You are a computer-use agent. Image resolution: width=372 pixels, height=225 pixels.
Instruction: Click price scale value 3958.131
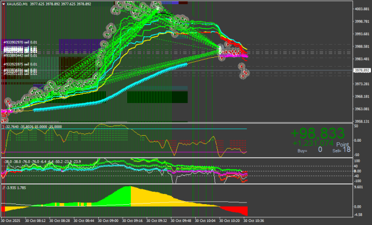(x=362, y=121)
